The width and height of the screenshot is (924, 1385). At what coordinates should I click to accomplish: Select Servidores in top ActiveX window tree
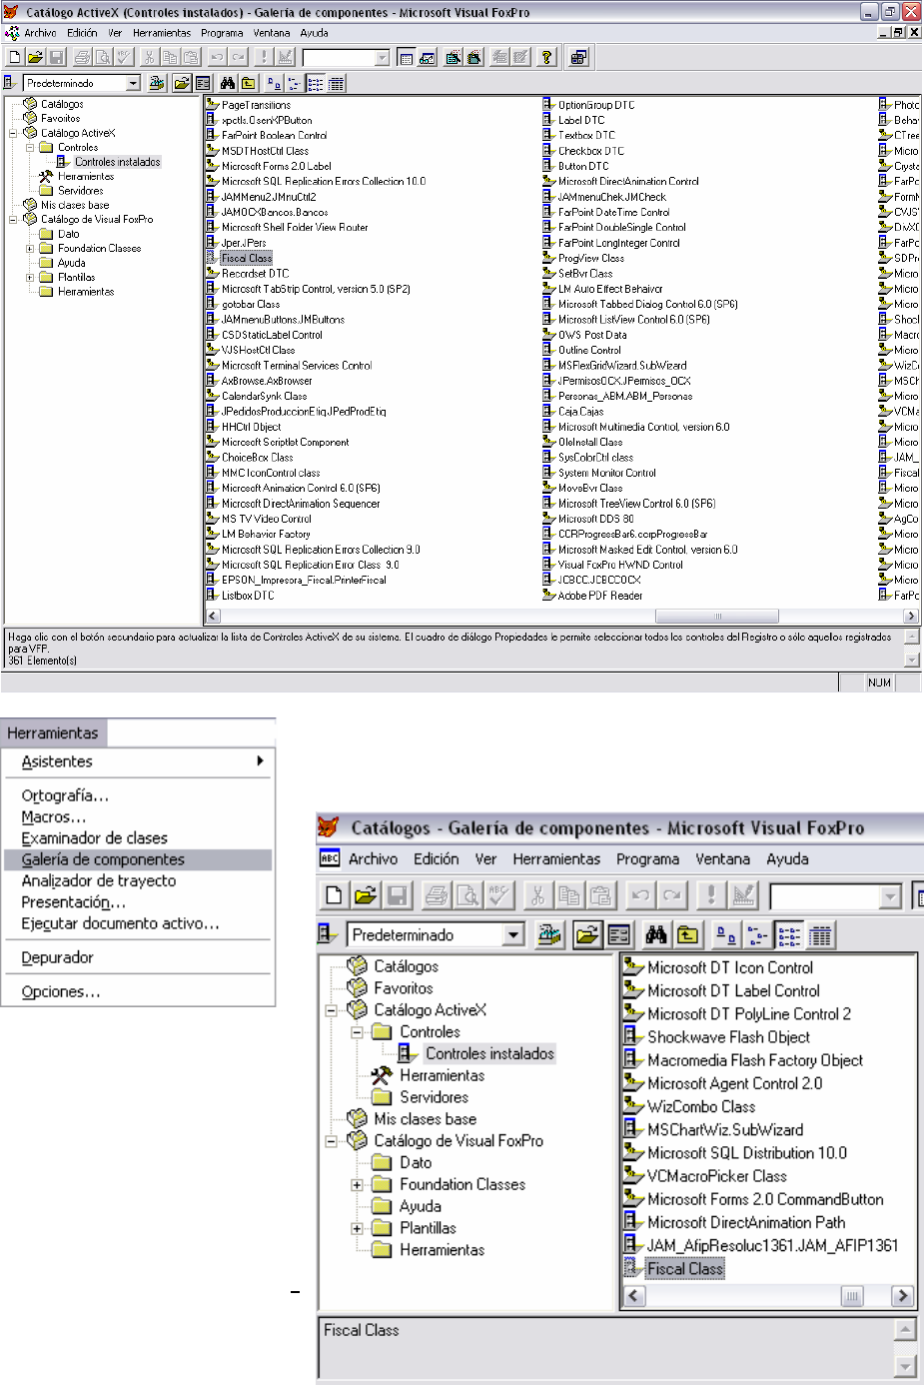coord(80,191)
